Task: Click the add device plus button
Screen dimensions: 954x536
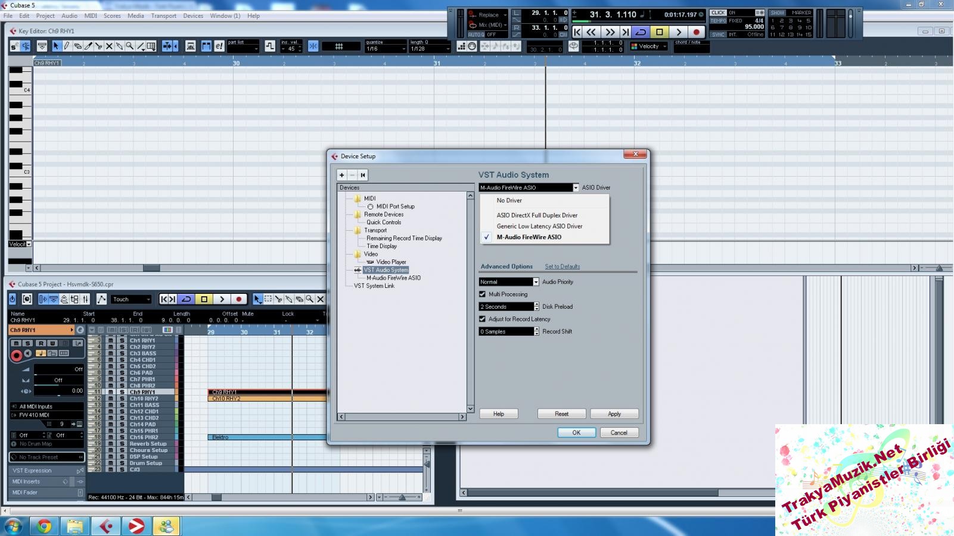Action: coord(342,175)
